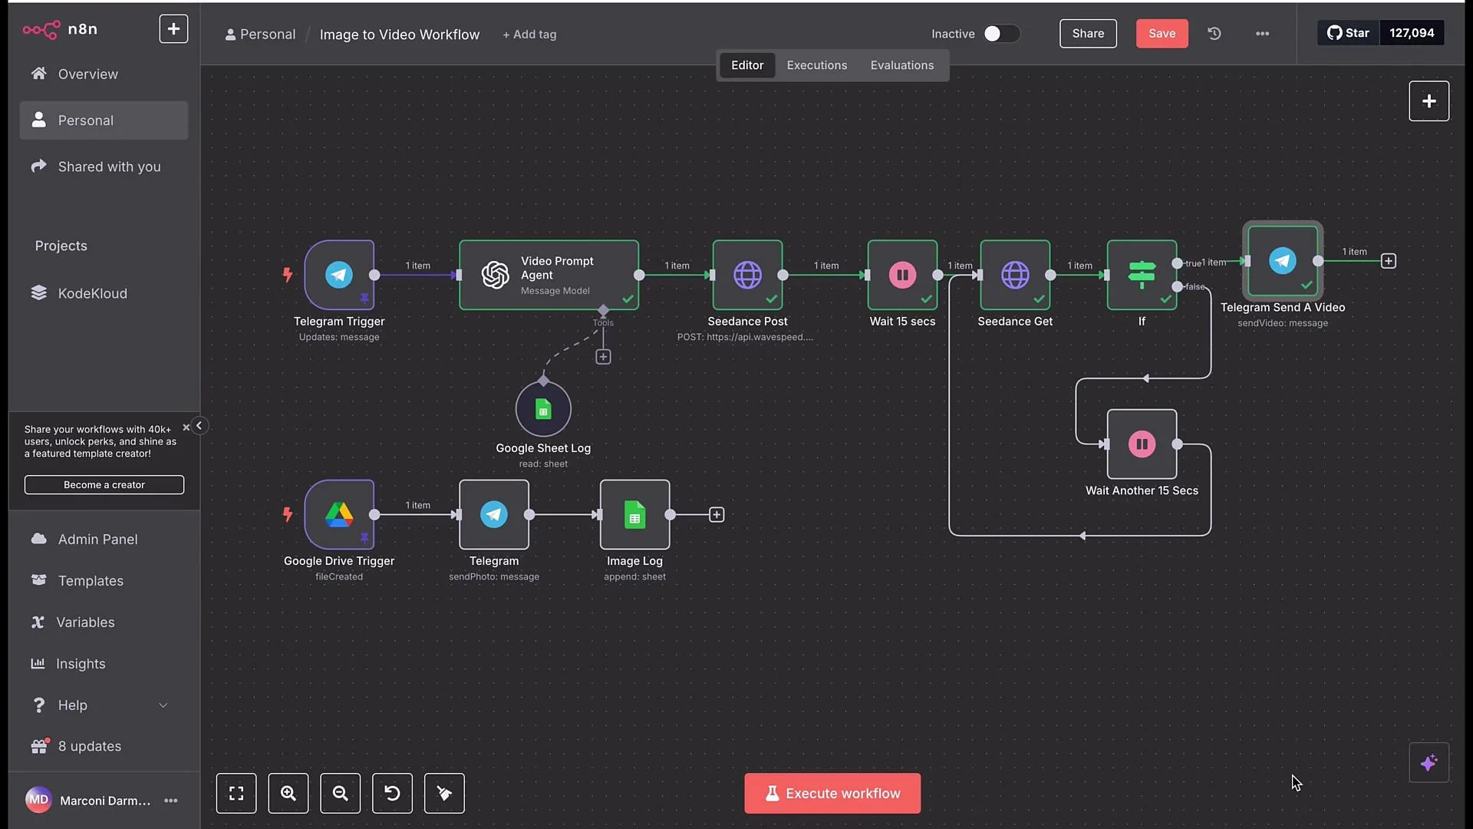
Task: Expand the Help menu chevron
Action: pyautogui.click(x=163, y=705)
